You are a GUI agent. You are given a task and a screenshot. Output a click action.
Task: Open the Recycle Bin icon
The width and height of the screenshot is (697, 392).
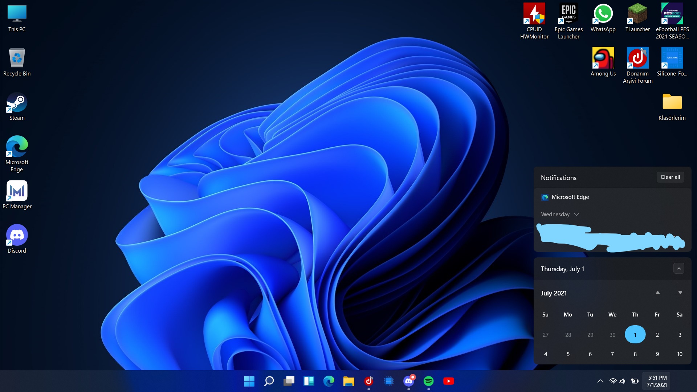pyautogui.click(x=17, y=62)
